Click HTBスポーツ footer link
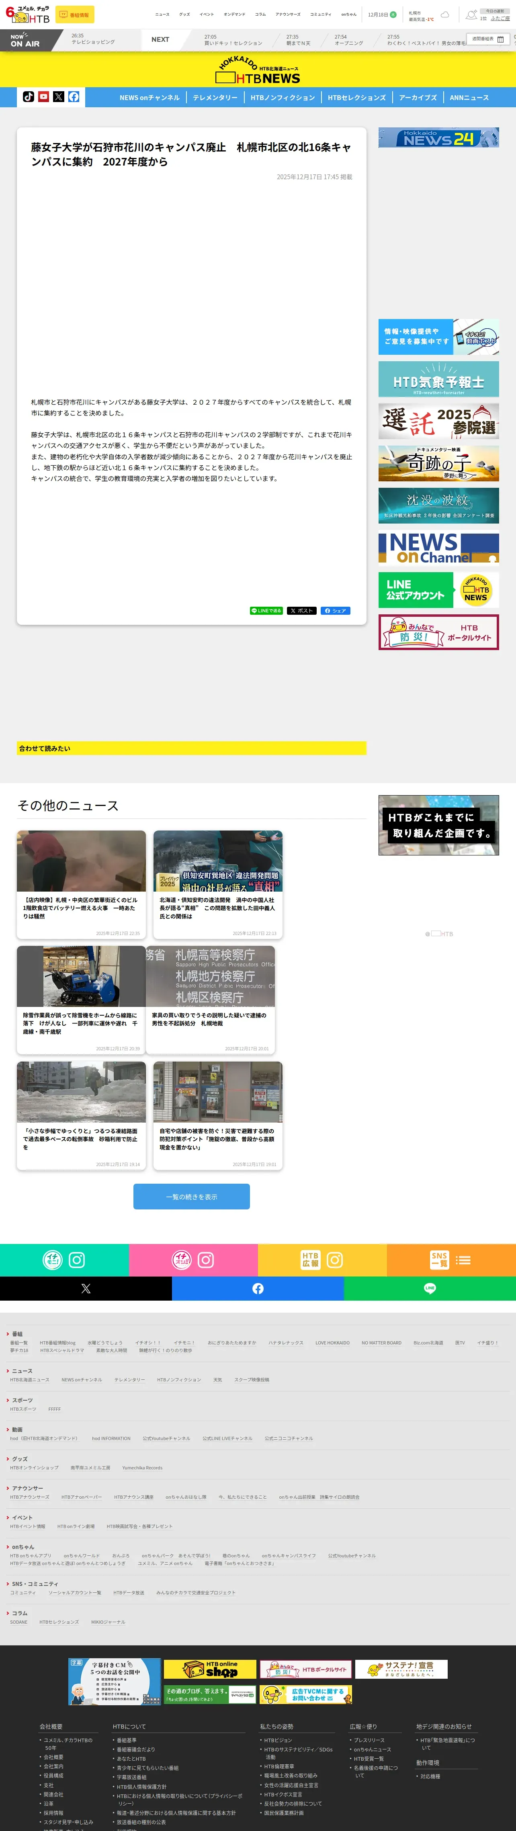Viewport: 516px width, 1831px height. click(x=23, y=1409)
